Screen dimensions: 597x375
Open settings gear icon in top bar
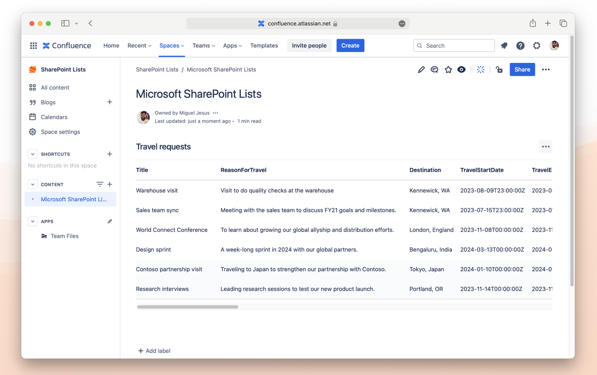click(537, 46)
